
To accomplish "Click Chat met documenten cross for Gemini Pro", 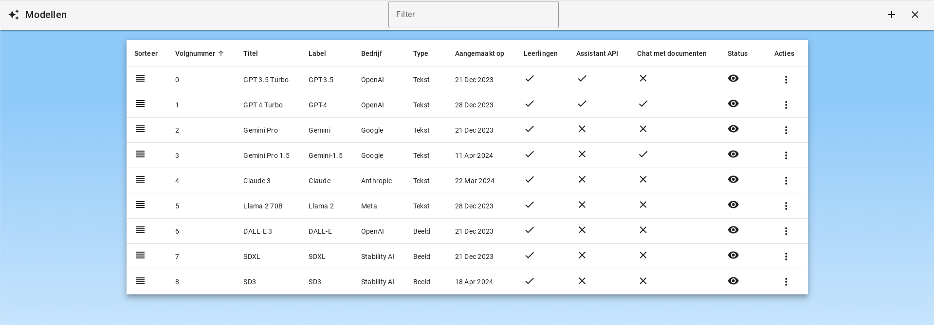I will pos(643,129).
